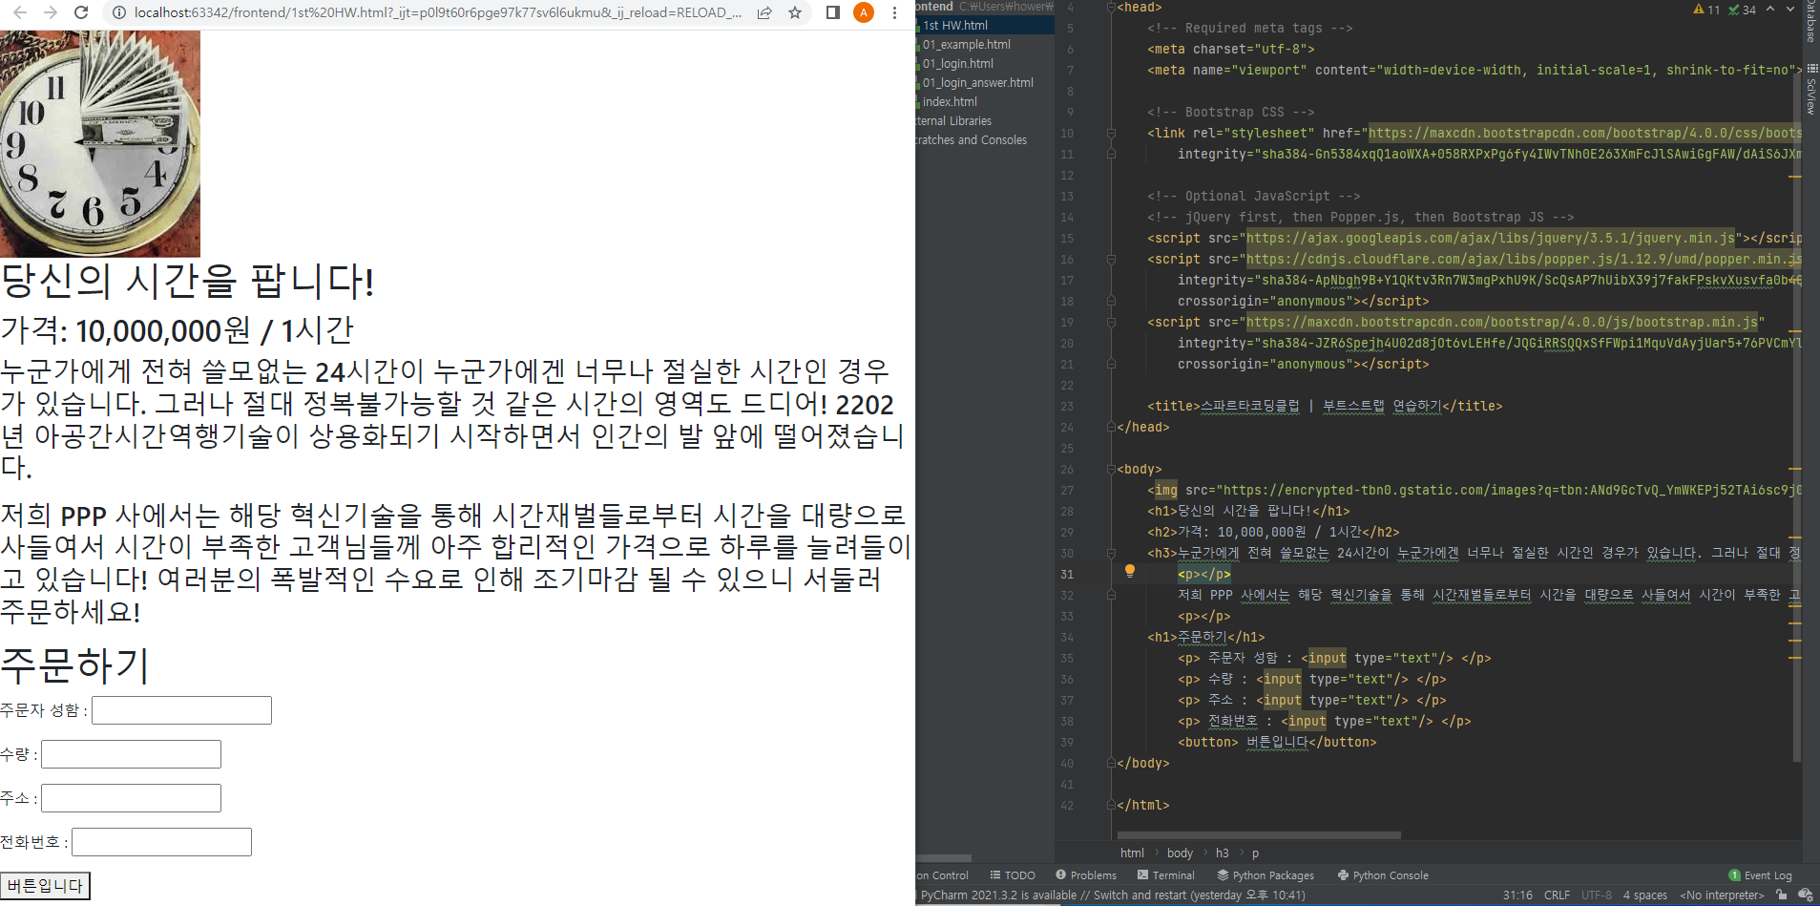Viewport: 1820px width, 906px height.
Task: Open inspections settings icon in status bar
Action: pyautogui.click(x=1805, y=895)
